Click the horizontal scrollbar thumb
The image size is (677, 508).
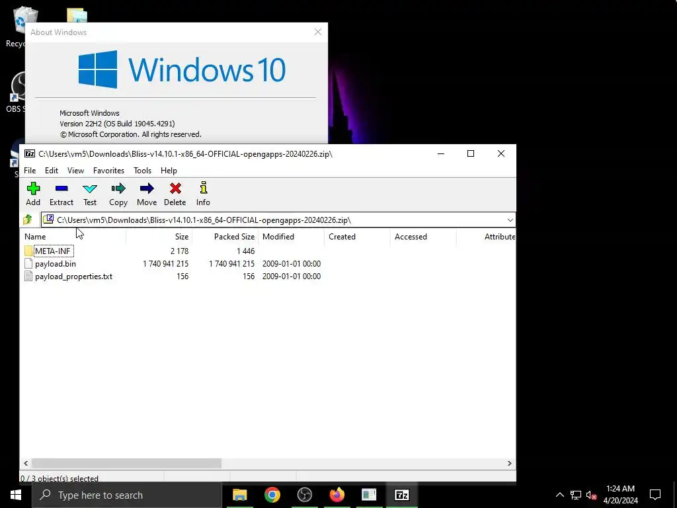(x=126, y=463)
